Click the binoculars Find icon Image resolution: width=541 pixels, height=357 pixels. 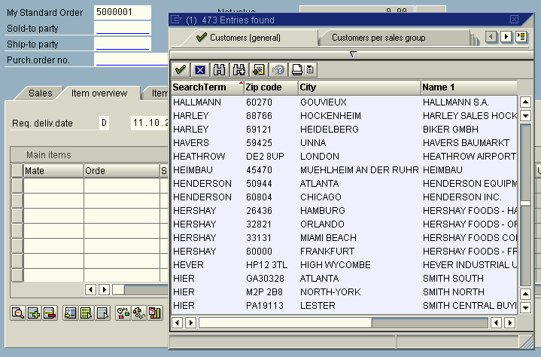tap(220, 69)
